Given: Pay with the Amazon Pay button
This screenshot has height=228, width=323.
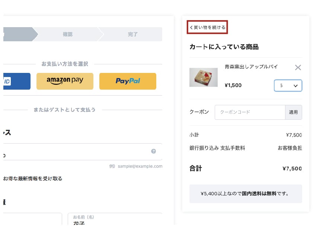Looking at the screenshot, I should (x=65, y=81).
